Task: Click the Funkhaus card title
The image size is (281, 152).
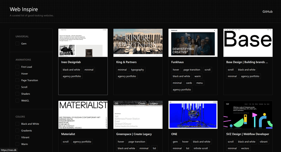Action: click(x=177, y=62)
